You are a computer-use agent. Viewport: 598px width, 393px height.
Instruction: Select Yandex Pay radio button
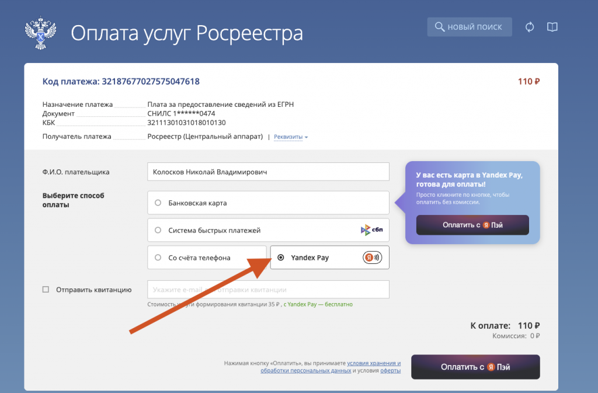[x=281, y=258]
